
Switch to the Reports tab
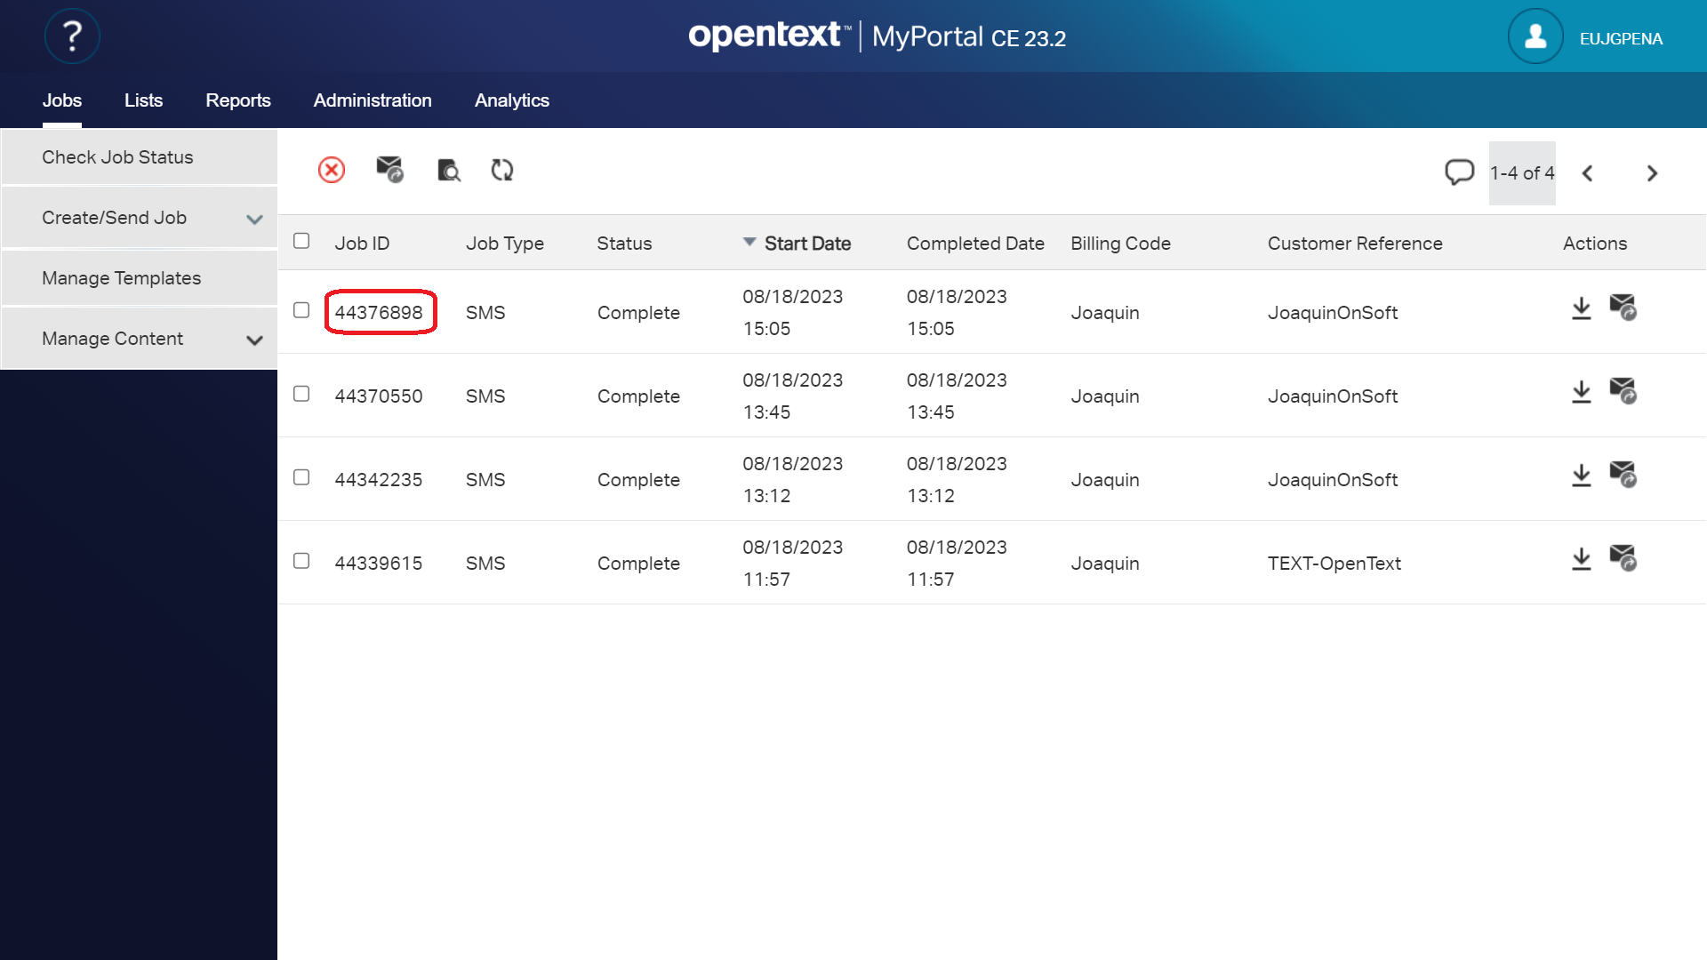click(237, 100)
